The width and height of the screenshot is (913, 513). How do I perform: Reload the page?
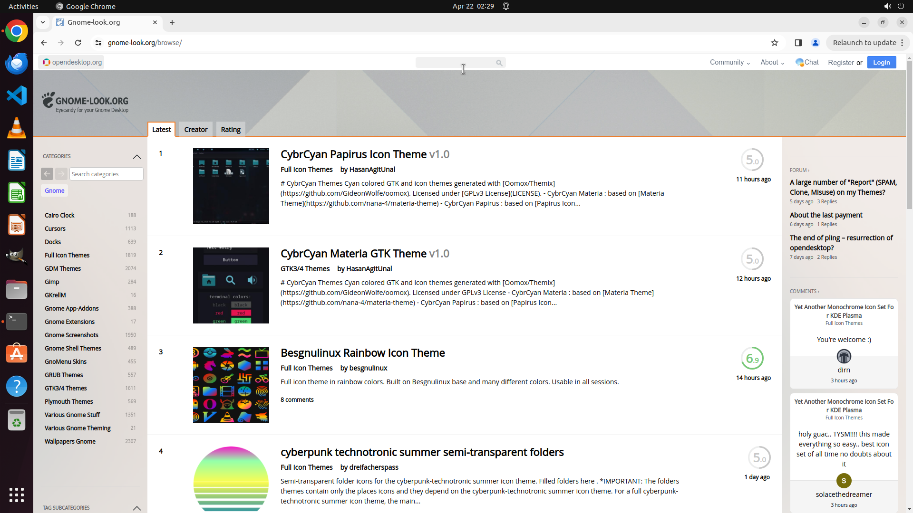[x=78, y=43]
